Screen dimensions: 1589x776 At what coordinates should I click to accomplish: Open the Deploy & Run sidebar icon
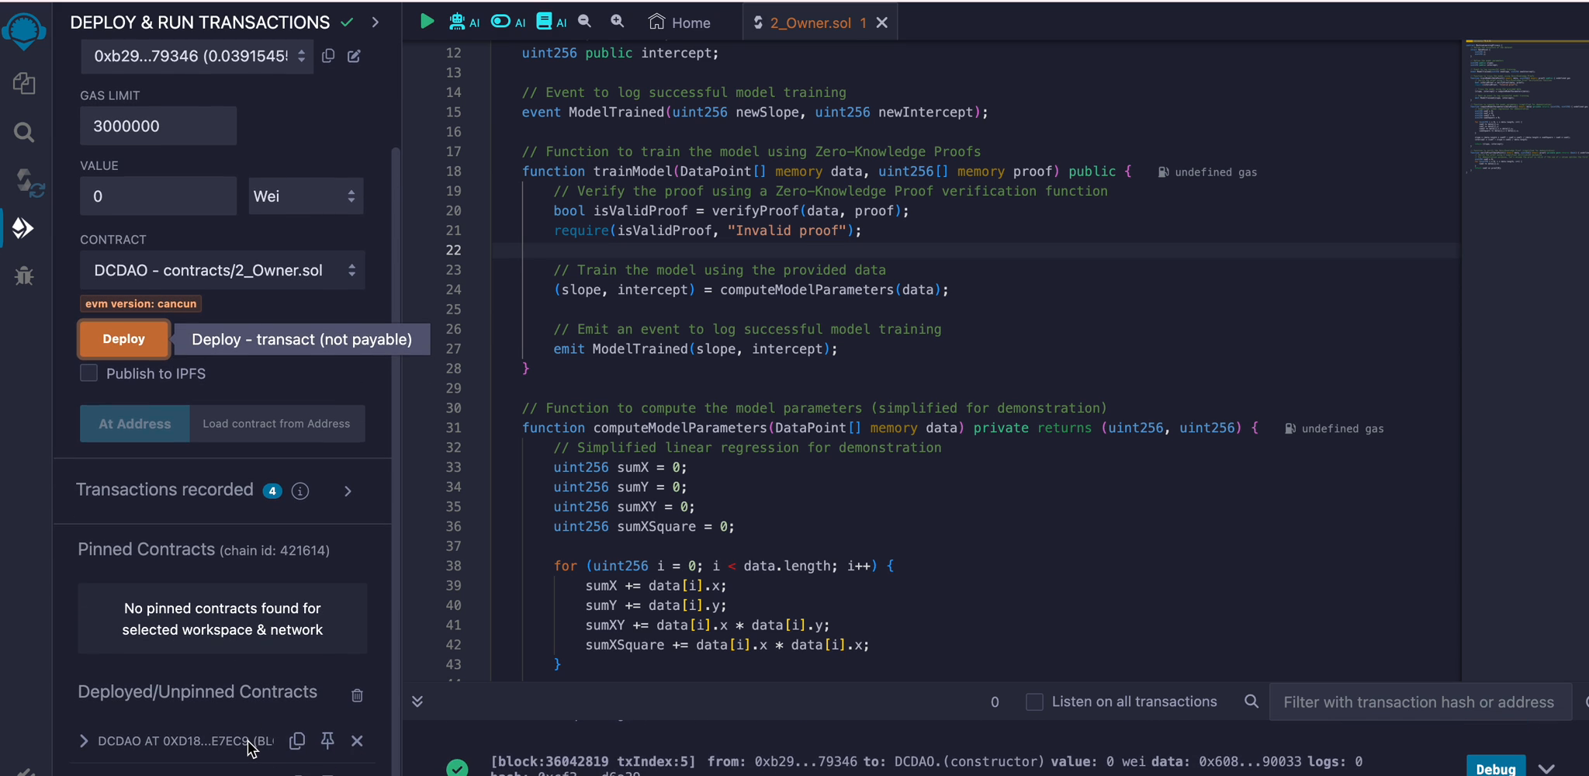click(x=23, y=228)
